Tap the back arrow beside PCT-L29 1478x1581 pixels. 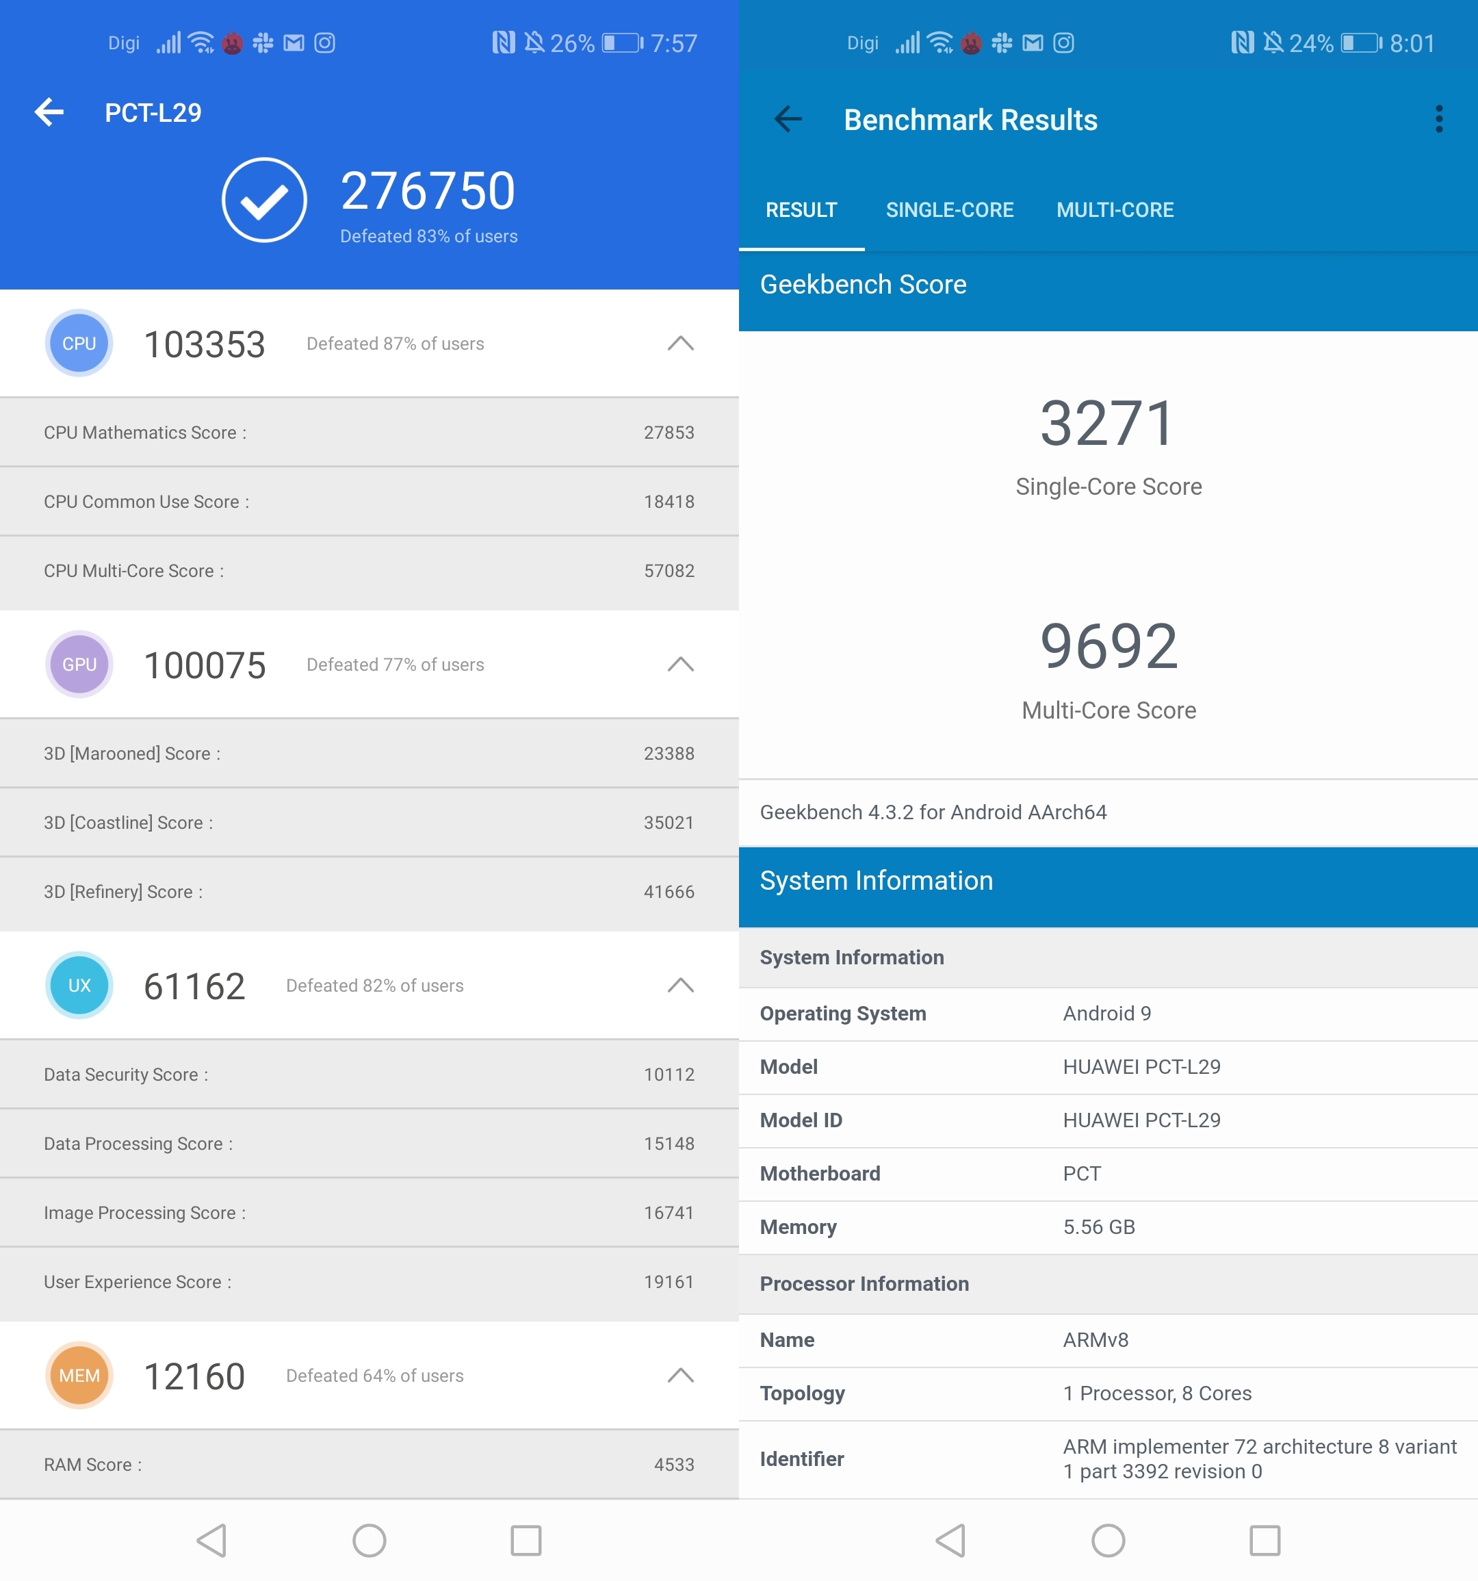point(49,112)
